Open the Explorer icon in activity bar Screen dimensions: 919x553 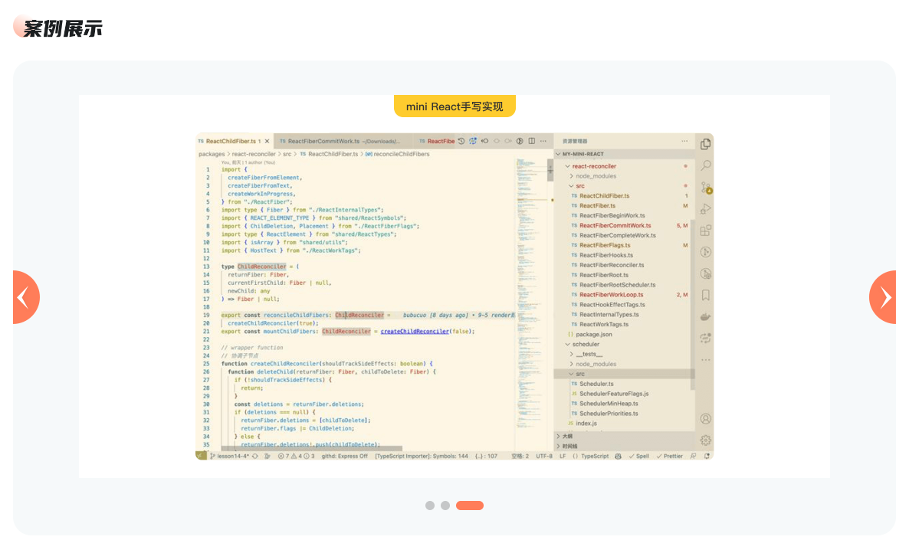706,144
